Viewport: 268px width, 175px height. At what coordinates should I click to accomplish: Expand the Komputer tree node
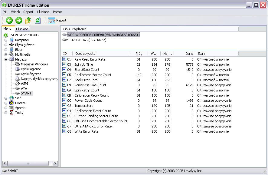(6, 40)
